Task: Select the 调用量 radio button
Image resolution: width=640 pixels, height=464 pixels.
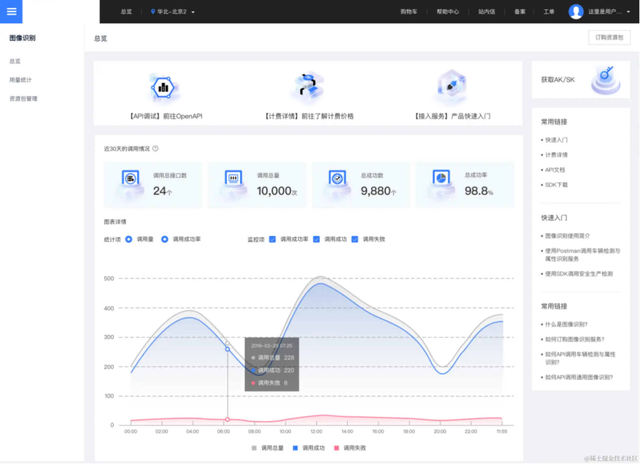Action: tap(129, 239)
